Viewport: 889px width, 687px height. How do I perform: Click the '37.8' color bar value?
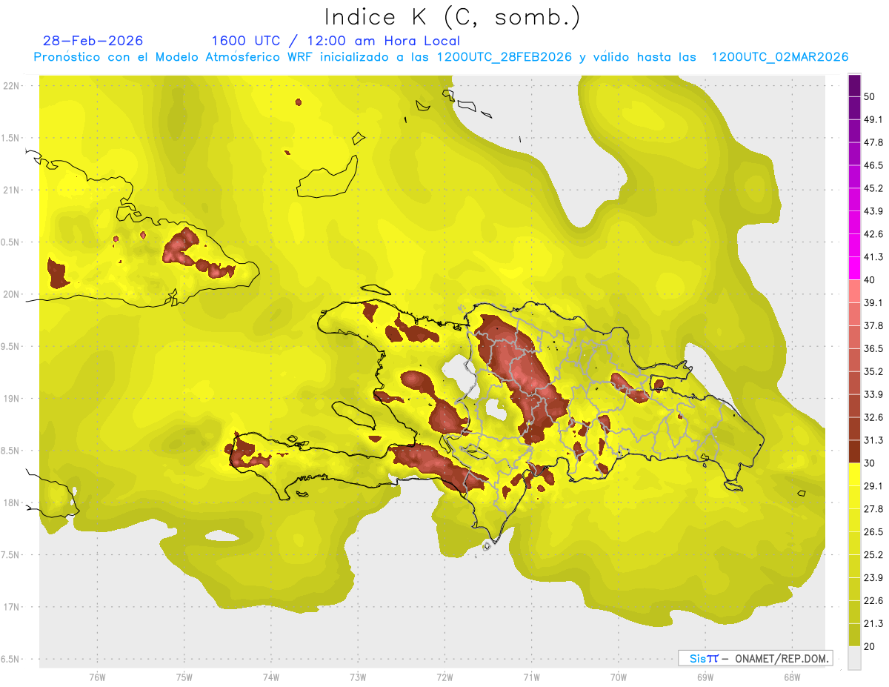(873, 326)
